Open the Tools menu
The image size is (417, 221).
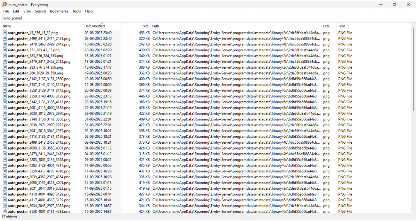(x=76, y=11)
